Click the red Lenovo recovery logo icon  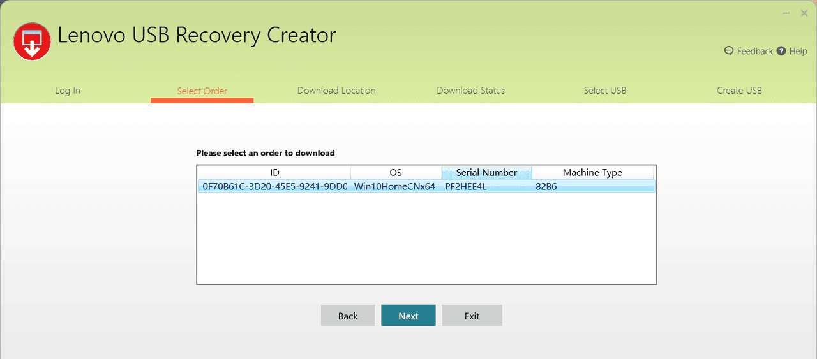point(32,41)
